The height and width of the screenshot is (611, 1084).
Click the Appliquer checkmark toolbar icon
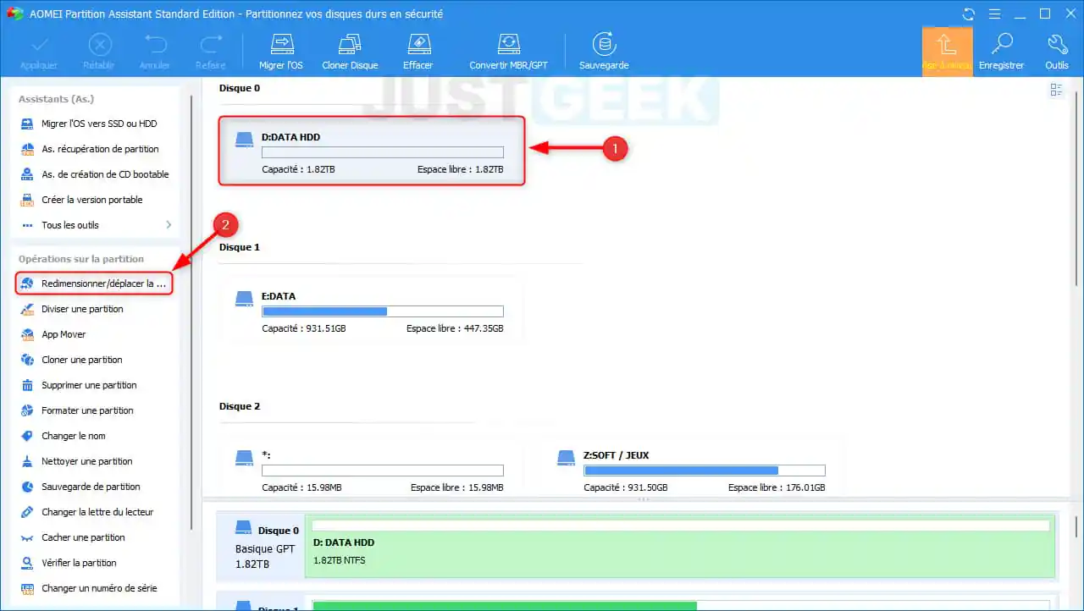[x=39, y=44]
